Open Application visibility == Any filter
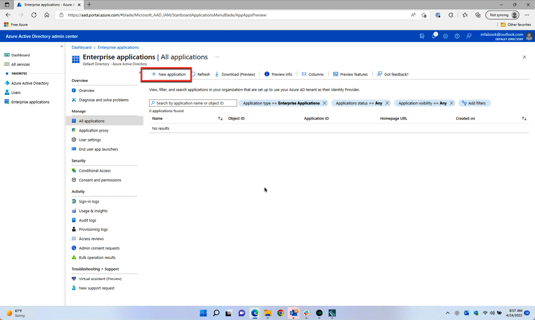 tap(422, 103)
